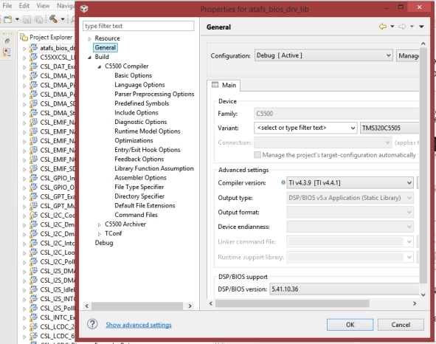Open the File menu
436x344 pixels.
(x=7, y=6)
